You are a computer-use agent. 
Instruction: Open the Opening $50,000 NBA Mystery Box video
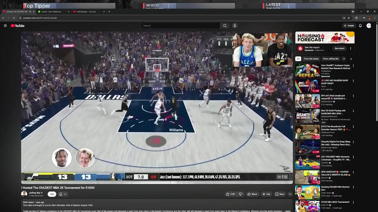(307, 192)
